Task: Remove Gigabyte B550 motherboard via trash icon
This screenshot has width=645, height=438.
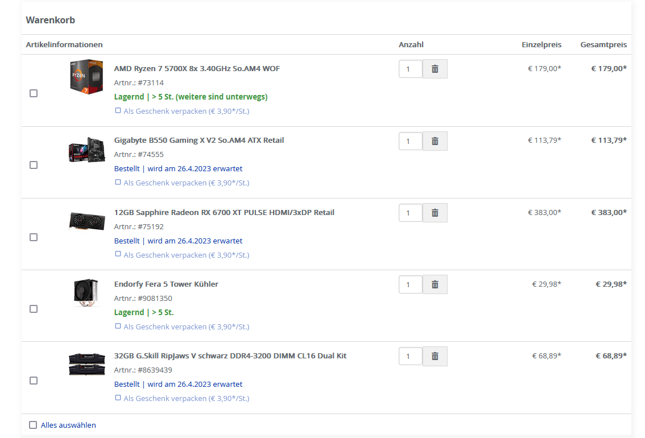Action: [435, 141]
